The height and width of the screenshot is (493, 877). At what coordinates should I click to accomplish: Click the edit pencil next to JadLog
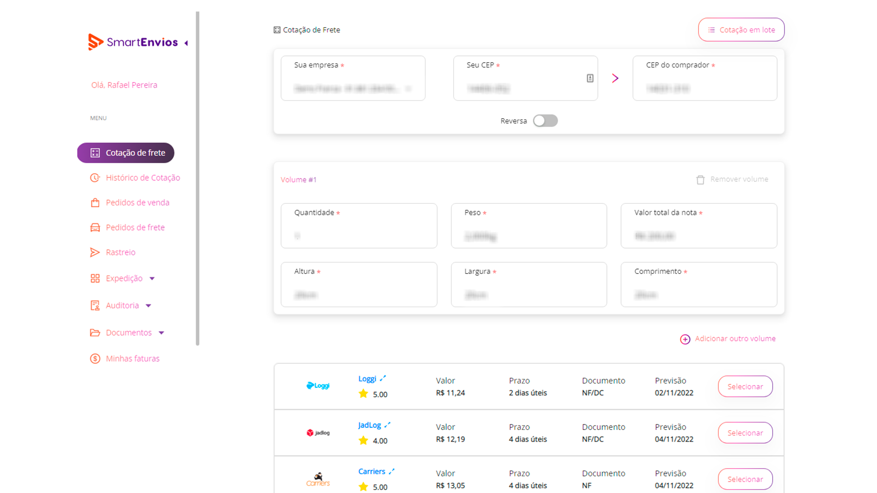pyautogui.click(x=388, y=425)
